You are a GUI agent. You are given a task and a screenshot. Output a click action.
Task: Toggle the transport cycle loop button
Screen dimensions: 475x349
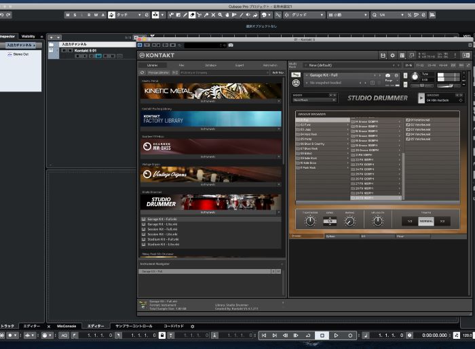[308, 335]
